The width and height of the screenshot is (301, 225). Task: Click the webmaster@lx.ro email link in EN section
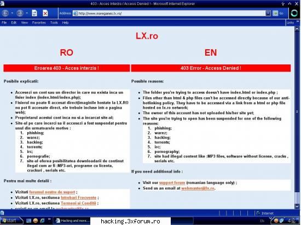coord(198,188)
